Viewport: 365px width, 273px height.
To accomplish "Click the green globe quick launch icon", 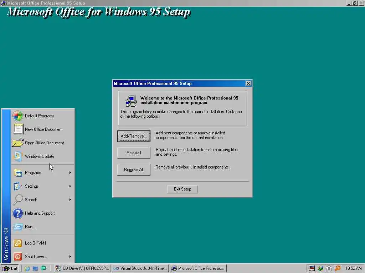I will tap(43, 268).
